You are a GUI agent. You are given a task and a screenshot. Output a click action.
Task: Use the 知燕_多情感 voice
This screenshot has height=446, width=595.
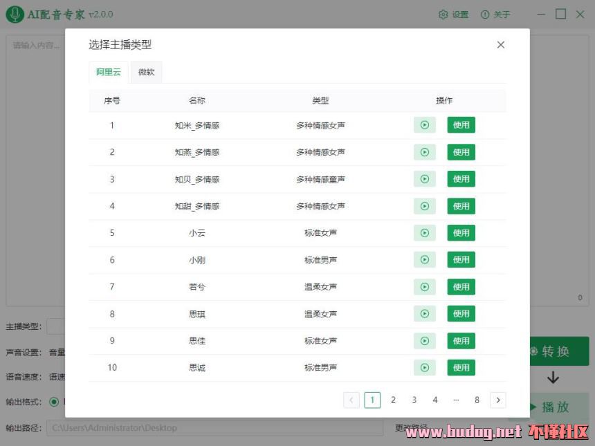point(461,152)
